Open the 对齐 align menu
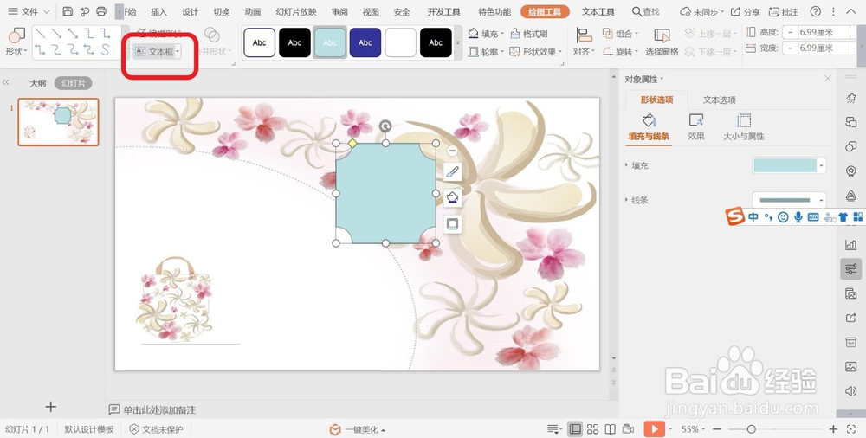 point(584,42)
